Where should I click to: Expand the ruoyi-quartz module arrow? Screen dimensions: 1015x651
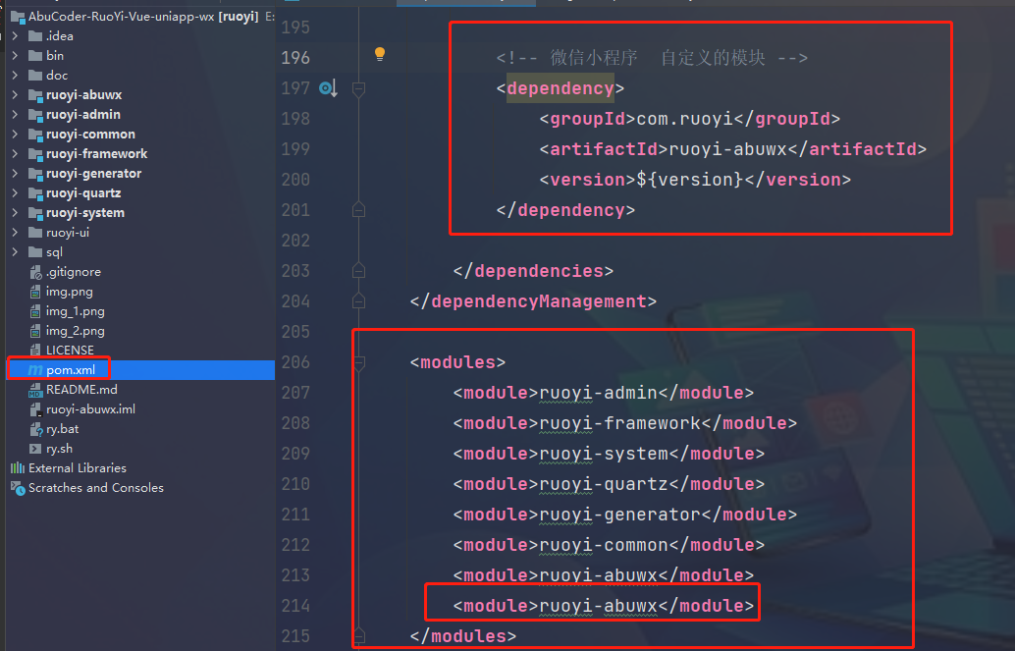click(x=15, y=193)
